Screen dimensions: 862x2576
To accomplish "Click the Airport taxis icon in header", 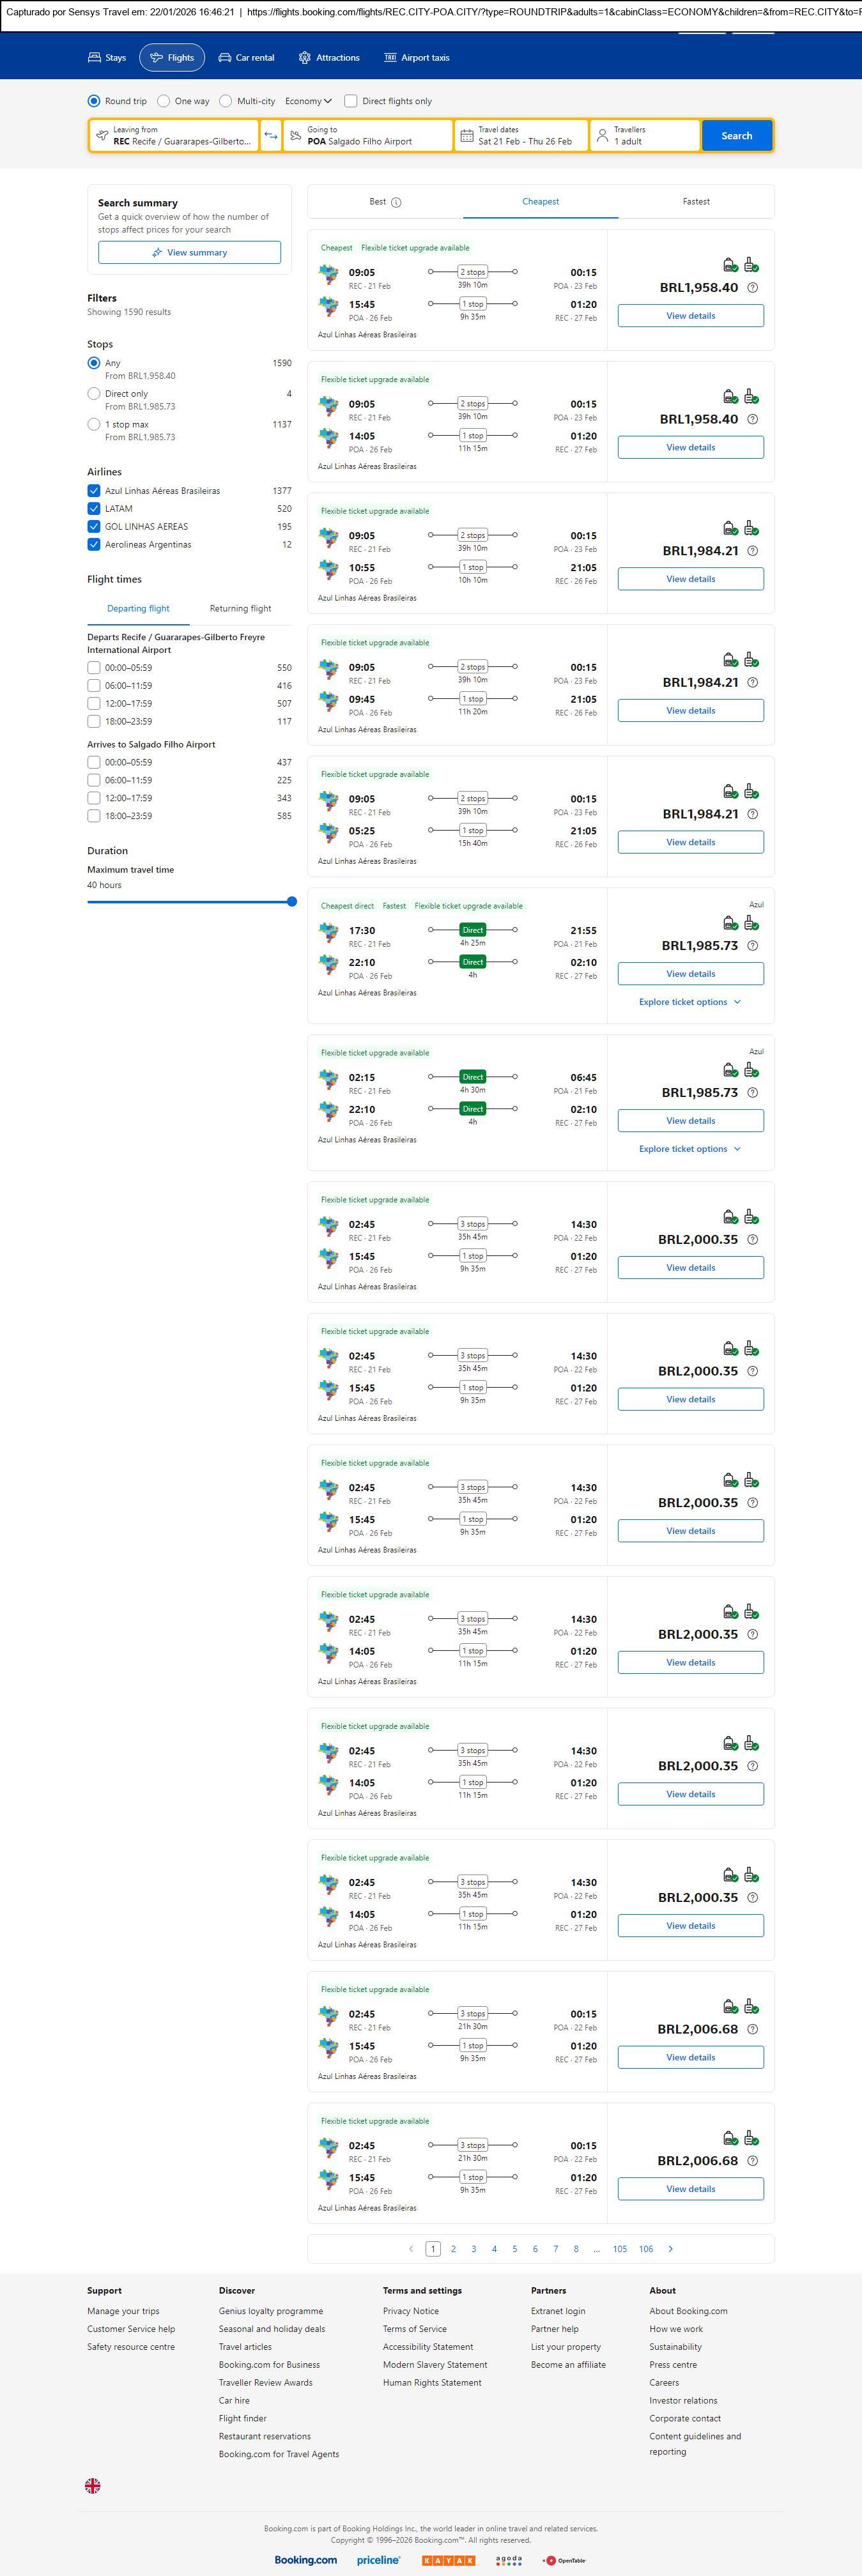I will tap(390, 58).
